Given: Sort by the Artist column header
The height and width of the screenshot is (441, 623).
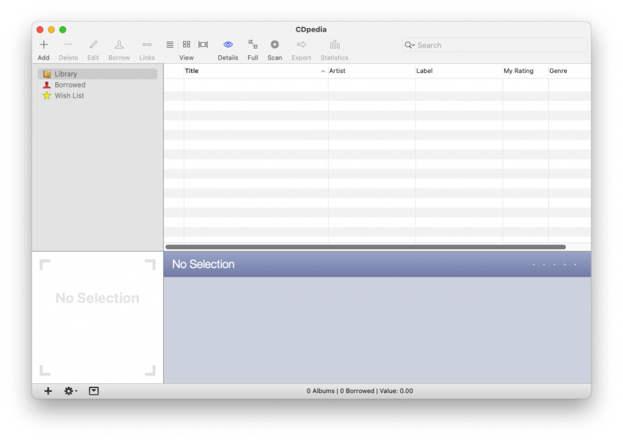Looking at the screenshot, I should [372, 71].
